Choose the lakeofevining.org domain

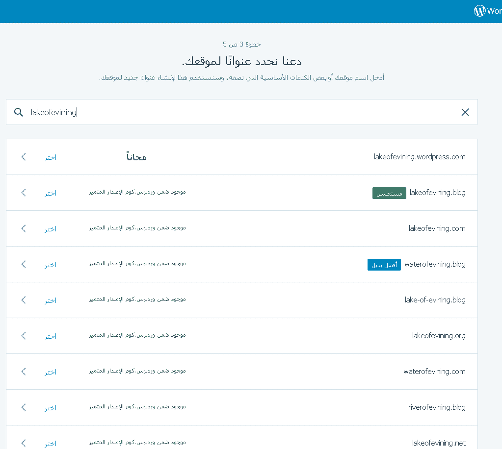point(50,336)
